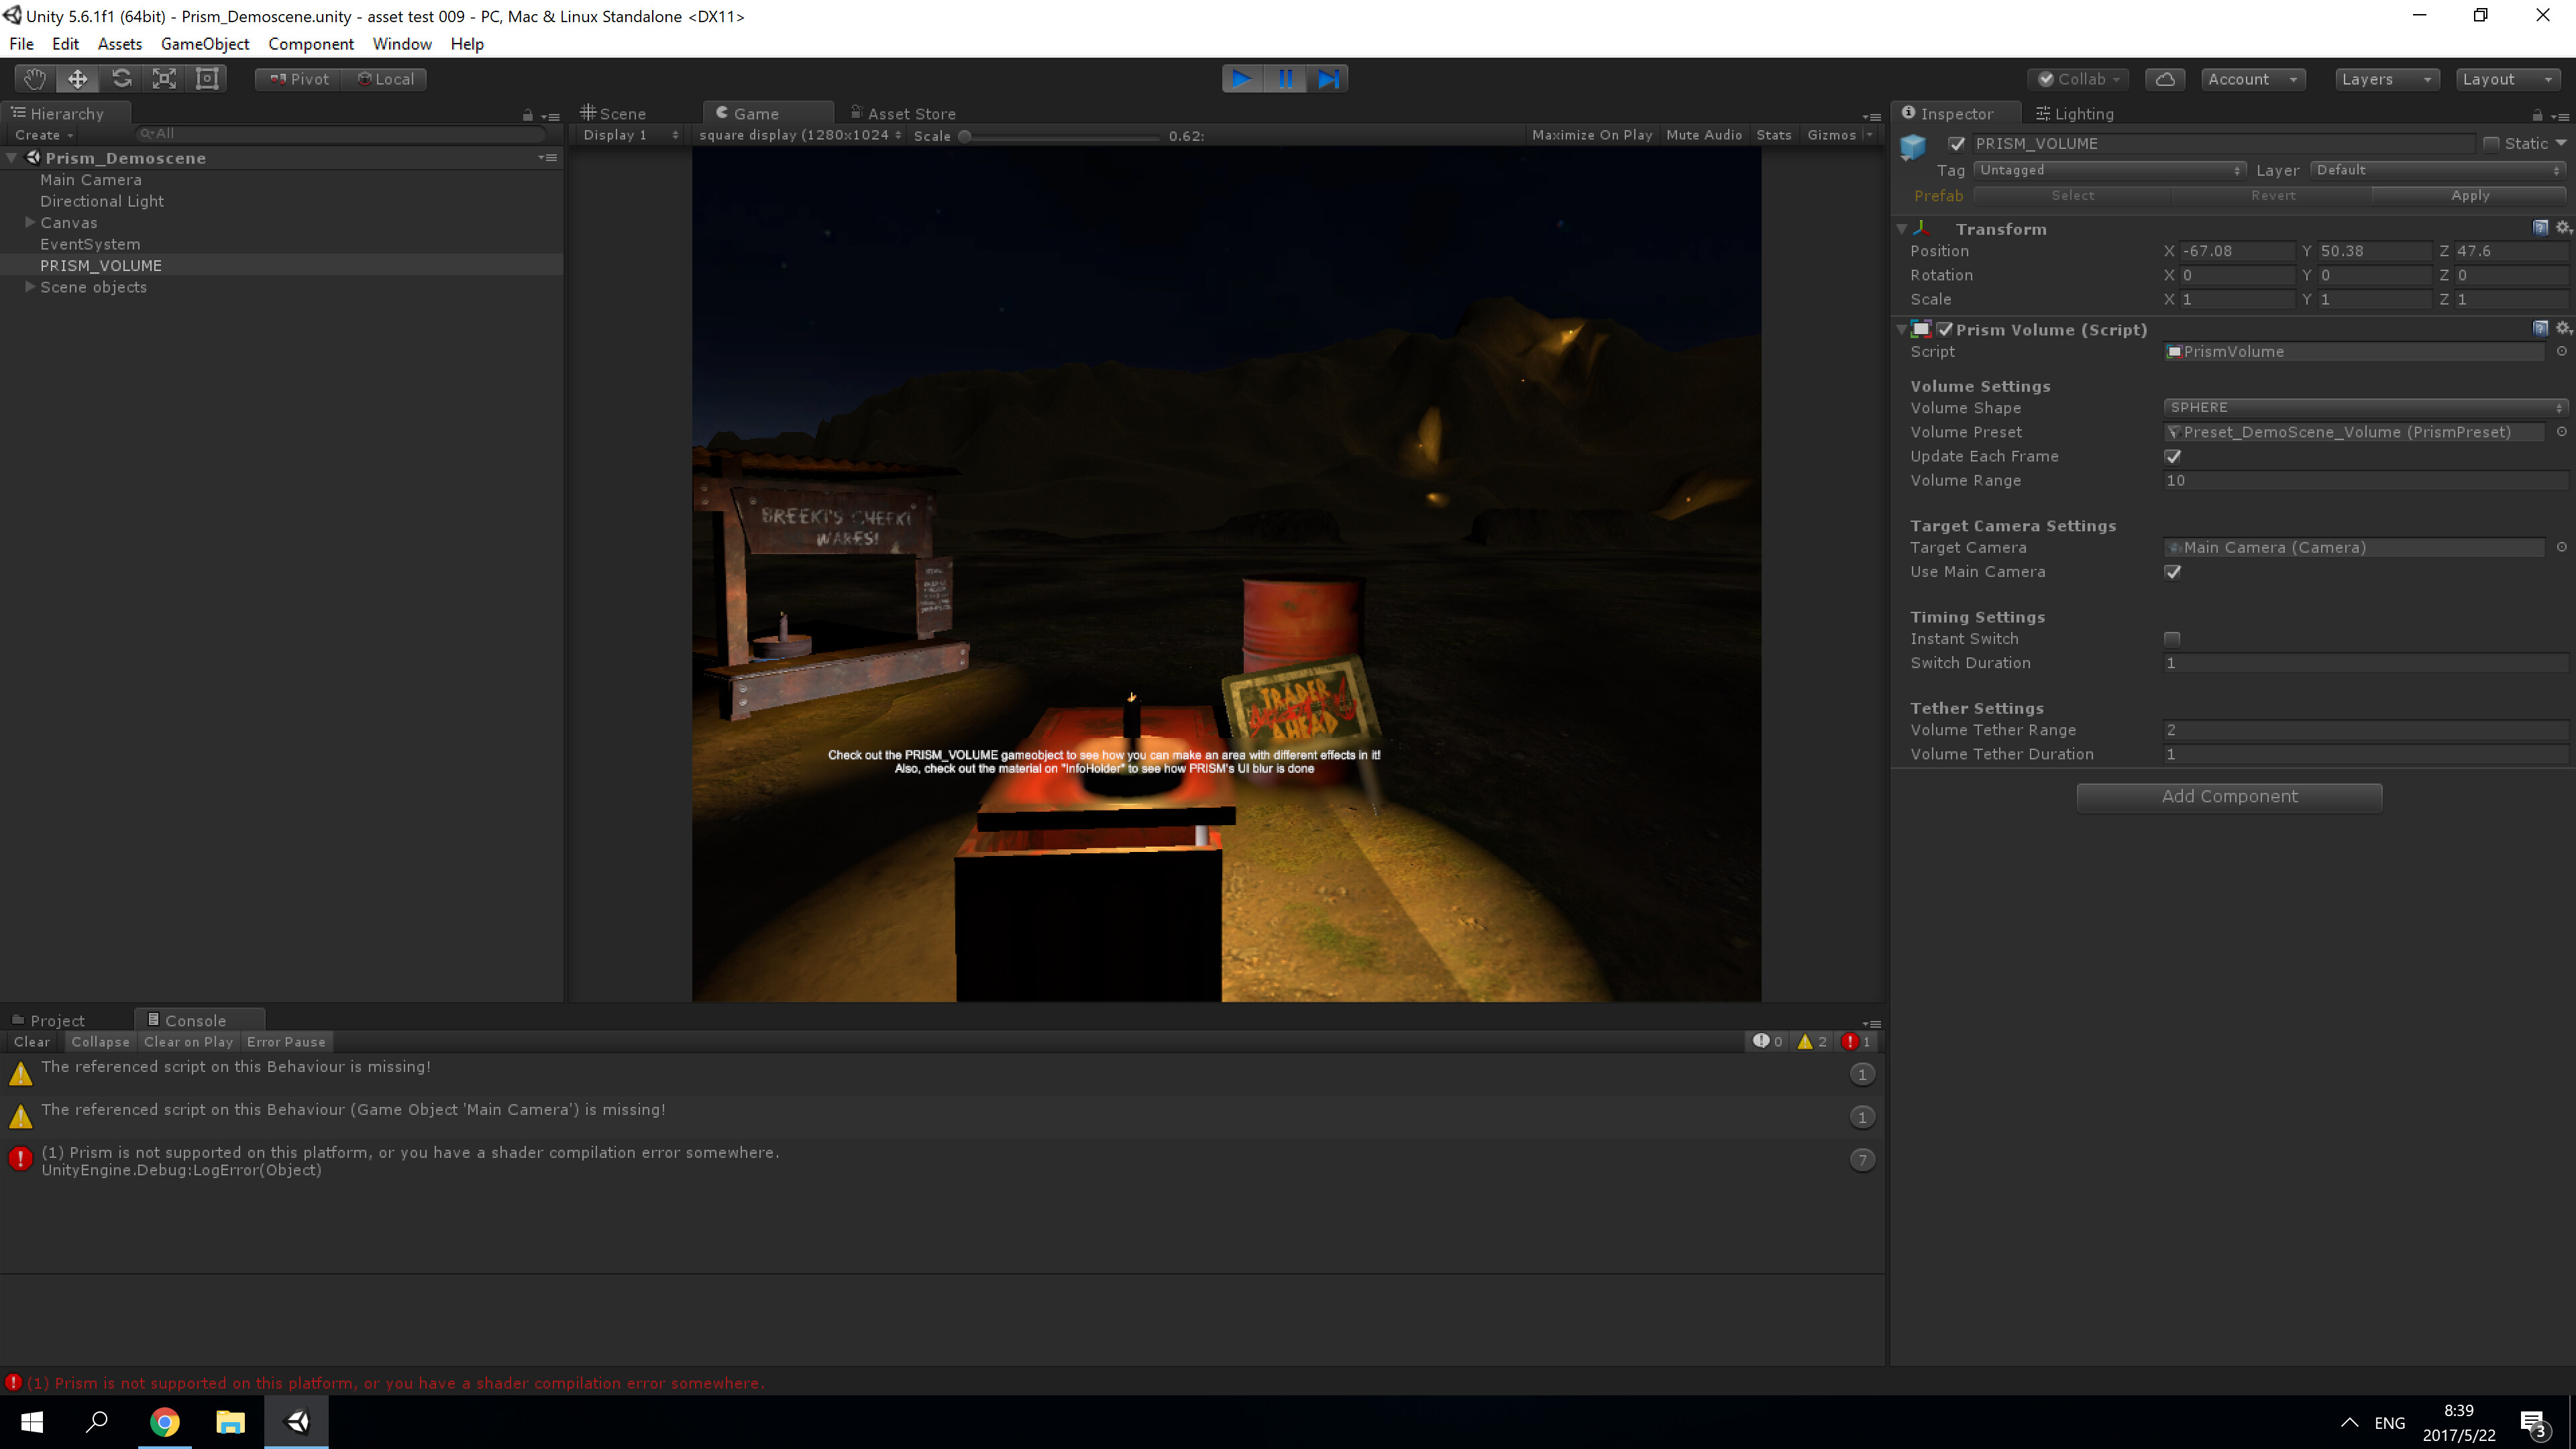2576x1449 pixels.
Task: Step one frame forward
Action: (x=1329, y=78)
